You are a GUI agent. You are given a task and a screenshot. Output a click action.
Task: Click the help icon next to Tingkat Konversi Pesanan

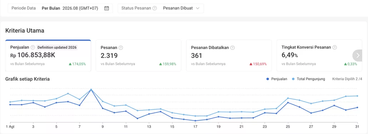[x=335, y=47]
